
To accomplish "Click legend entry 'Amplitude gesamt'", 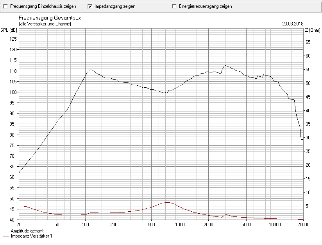I will tap(27, 231).
